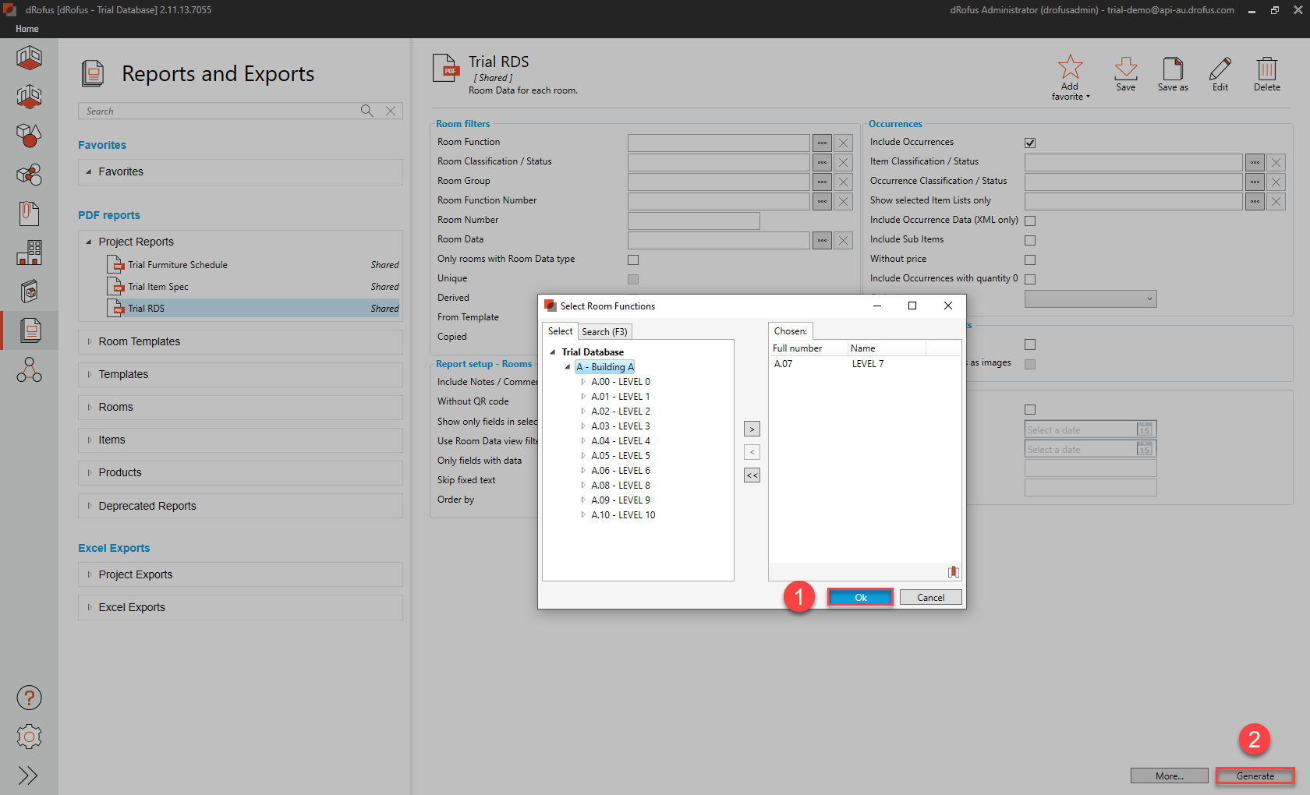Image resolution: width=1310 pixels, height=795 pixels.
Task: Click Ok in Select Room Functions dialog
Action: 860,598
